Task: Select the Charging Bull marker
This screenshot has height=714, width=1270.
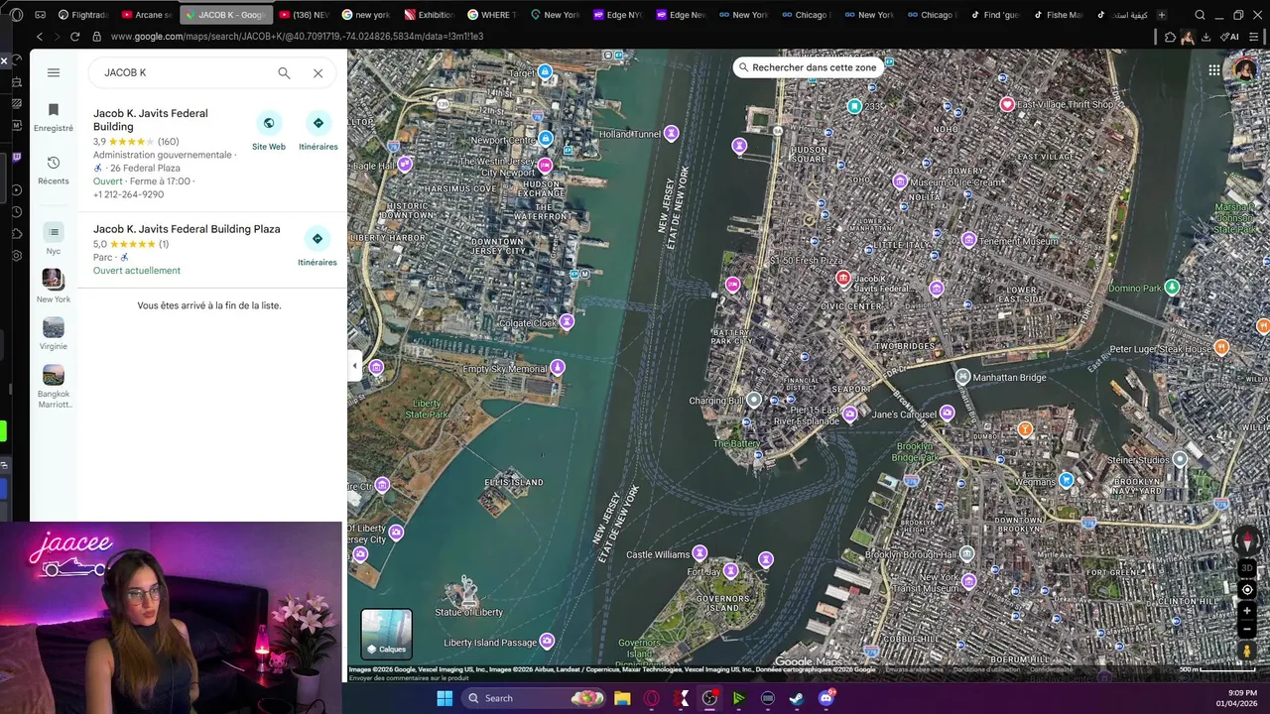Action: point(754,400)
